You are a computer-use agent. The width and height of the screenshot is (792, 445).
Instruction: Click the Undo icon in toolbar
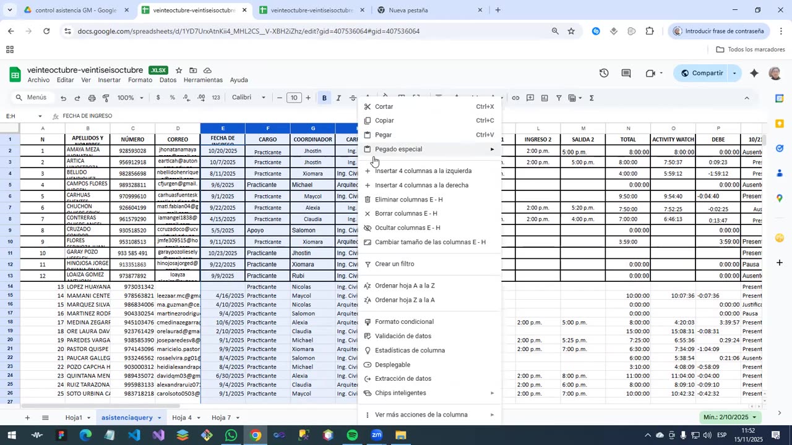63,98
